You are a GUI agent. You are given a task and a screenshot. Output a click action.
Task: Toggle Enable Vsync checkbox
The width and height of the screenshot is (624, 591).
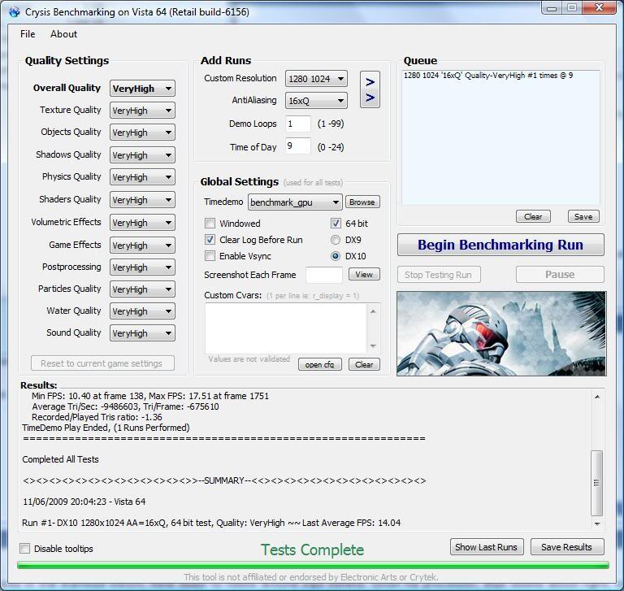pyautogui.click(x=210, y=256)
